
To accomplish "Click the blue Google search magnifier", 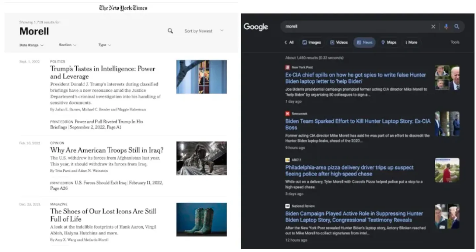I will point(457,26).
